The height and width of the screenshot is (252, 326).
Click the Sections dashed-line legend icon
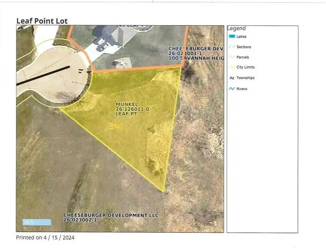coord(232,47)
